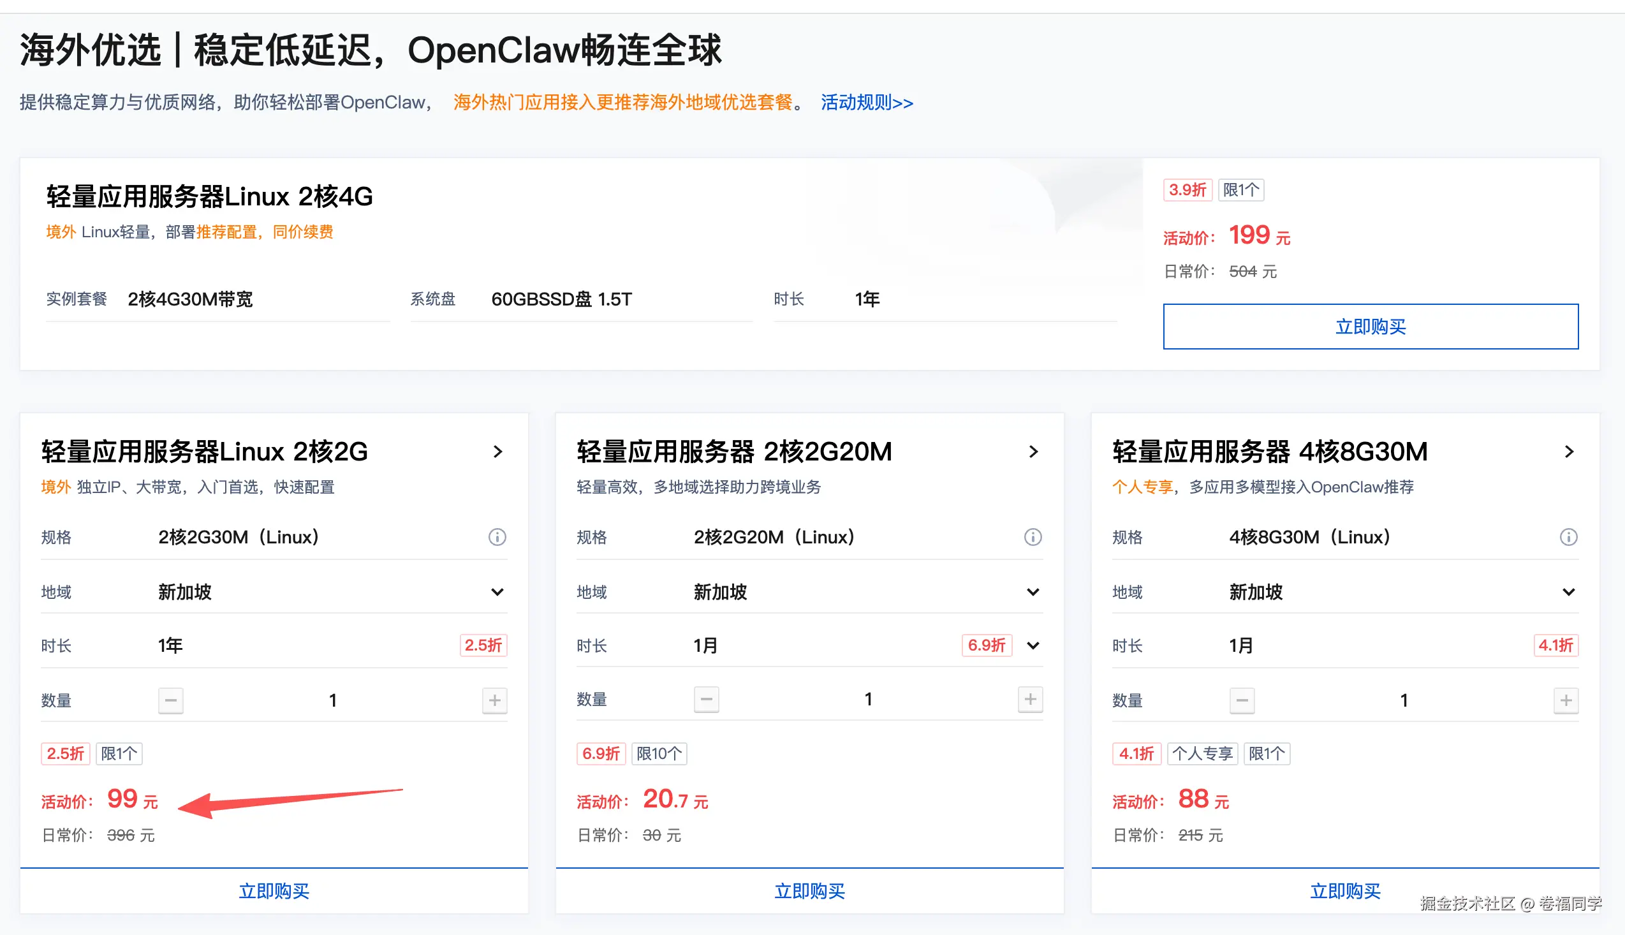Click 立即购买 under the 20.7元 plan
Viewport: 1625px width, 935px height.
pyautogui.click(x=809, y=891)
